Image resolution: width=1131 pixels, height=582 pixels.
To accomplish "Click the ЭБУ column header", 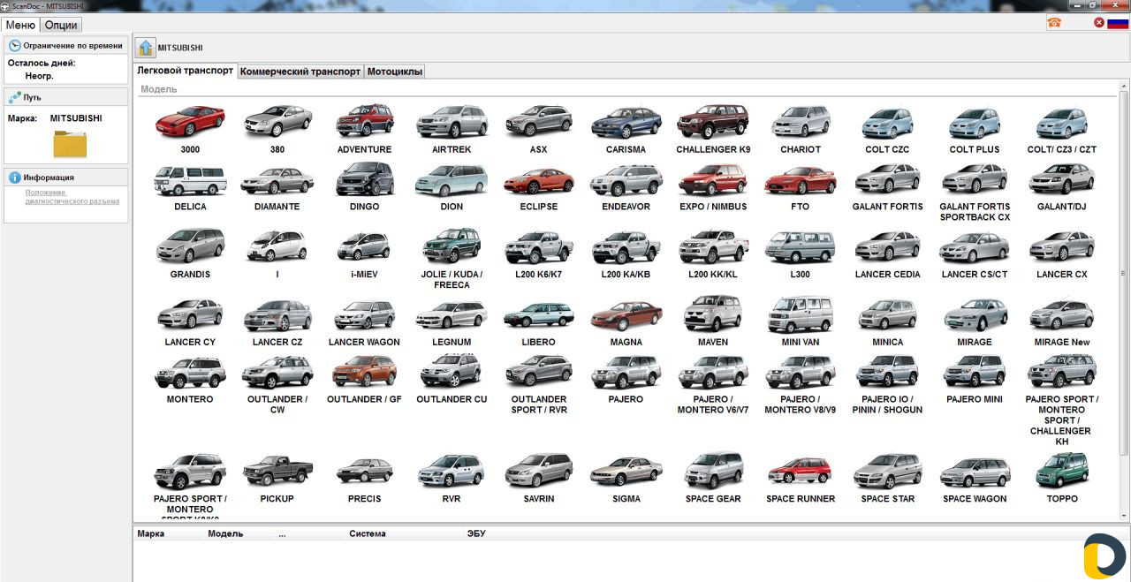I will [476, 533].
